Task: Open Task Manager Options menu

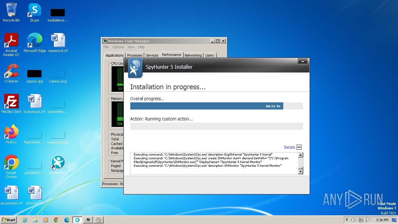Action: [118, 47]
